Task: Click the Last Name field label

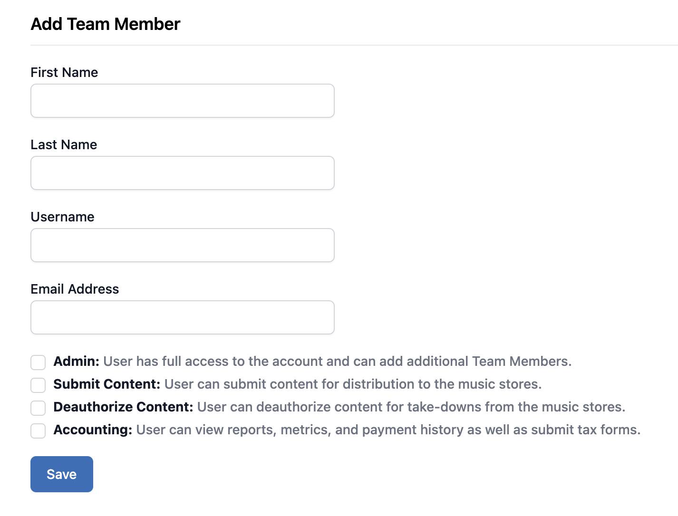Action: (x=64, y=144)
